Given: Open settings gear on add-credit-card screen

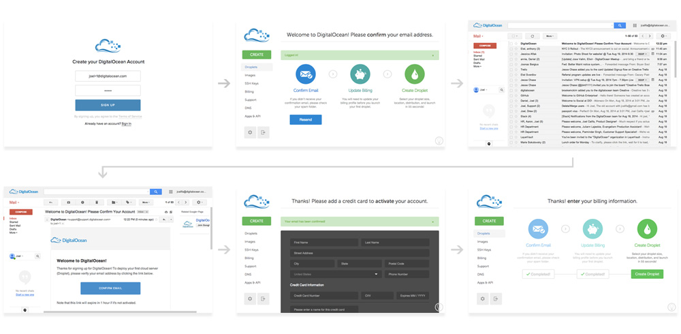Looking at the screenshot, I should click(250, 299).
